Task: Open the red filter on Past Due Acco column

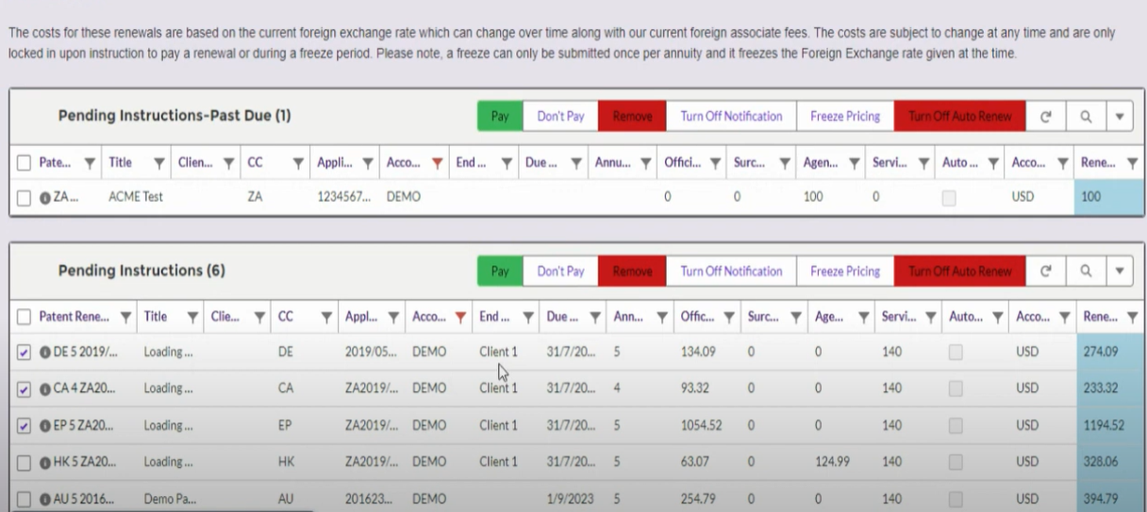Action: coord(437,163)
